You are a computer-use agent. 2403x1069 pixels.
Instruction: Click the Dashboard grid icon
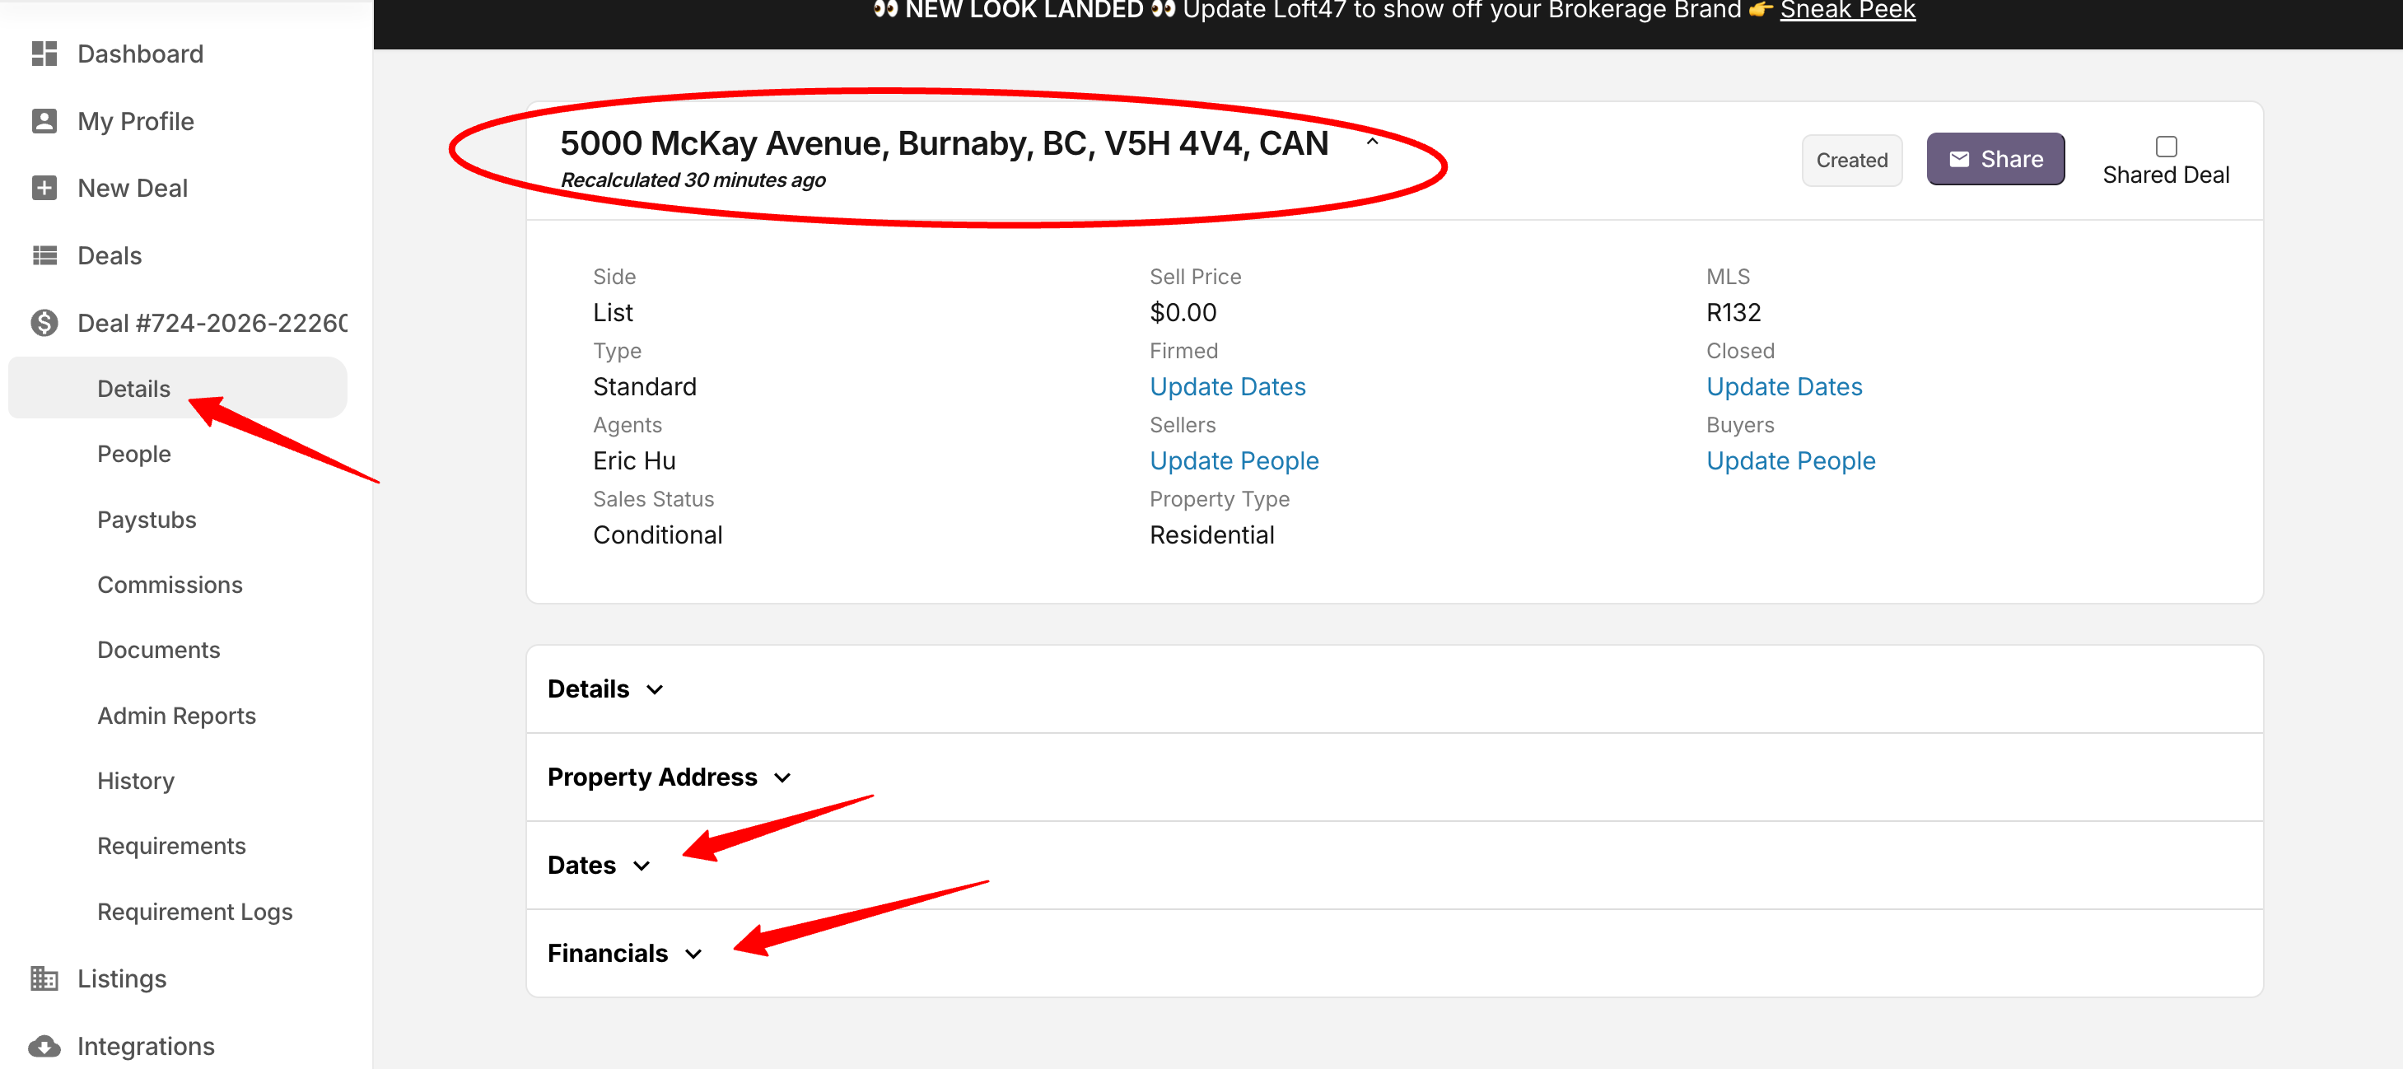click(x=44, y=54)
